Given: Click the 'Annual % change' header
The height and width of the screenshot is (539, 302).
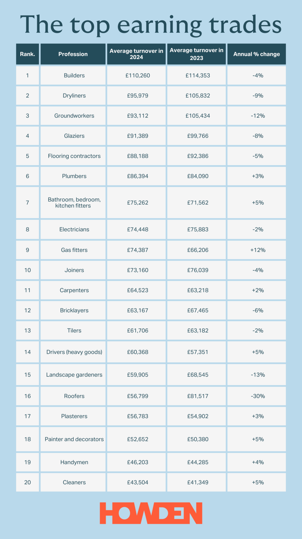Looking at the screenshot, I should pos(257,54).
